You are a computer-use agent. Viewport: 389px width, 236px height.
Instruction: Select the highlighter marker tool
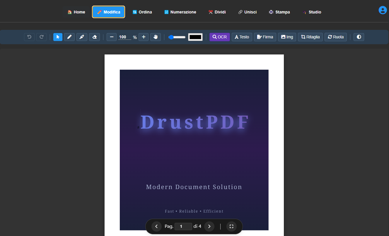point(82,37)
